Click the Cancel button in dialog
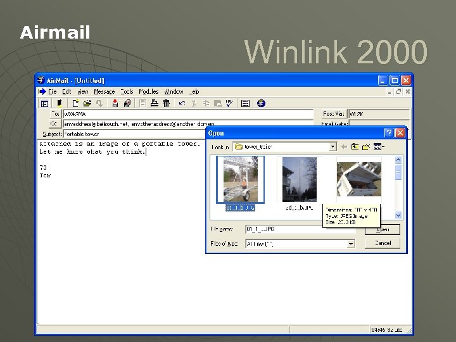The image size is (456, 342). (x=383, y=243)
